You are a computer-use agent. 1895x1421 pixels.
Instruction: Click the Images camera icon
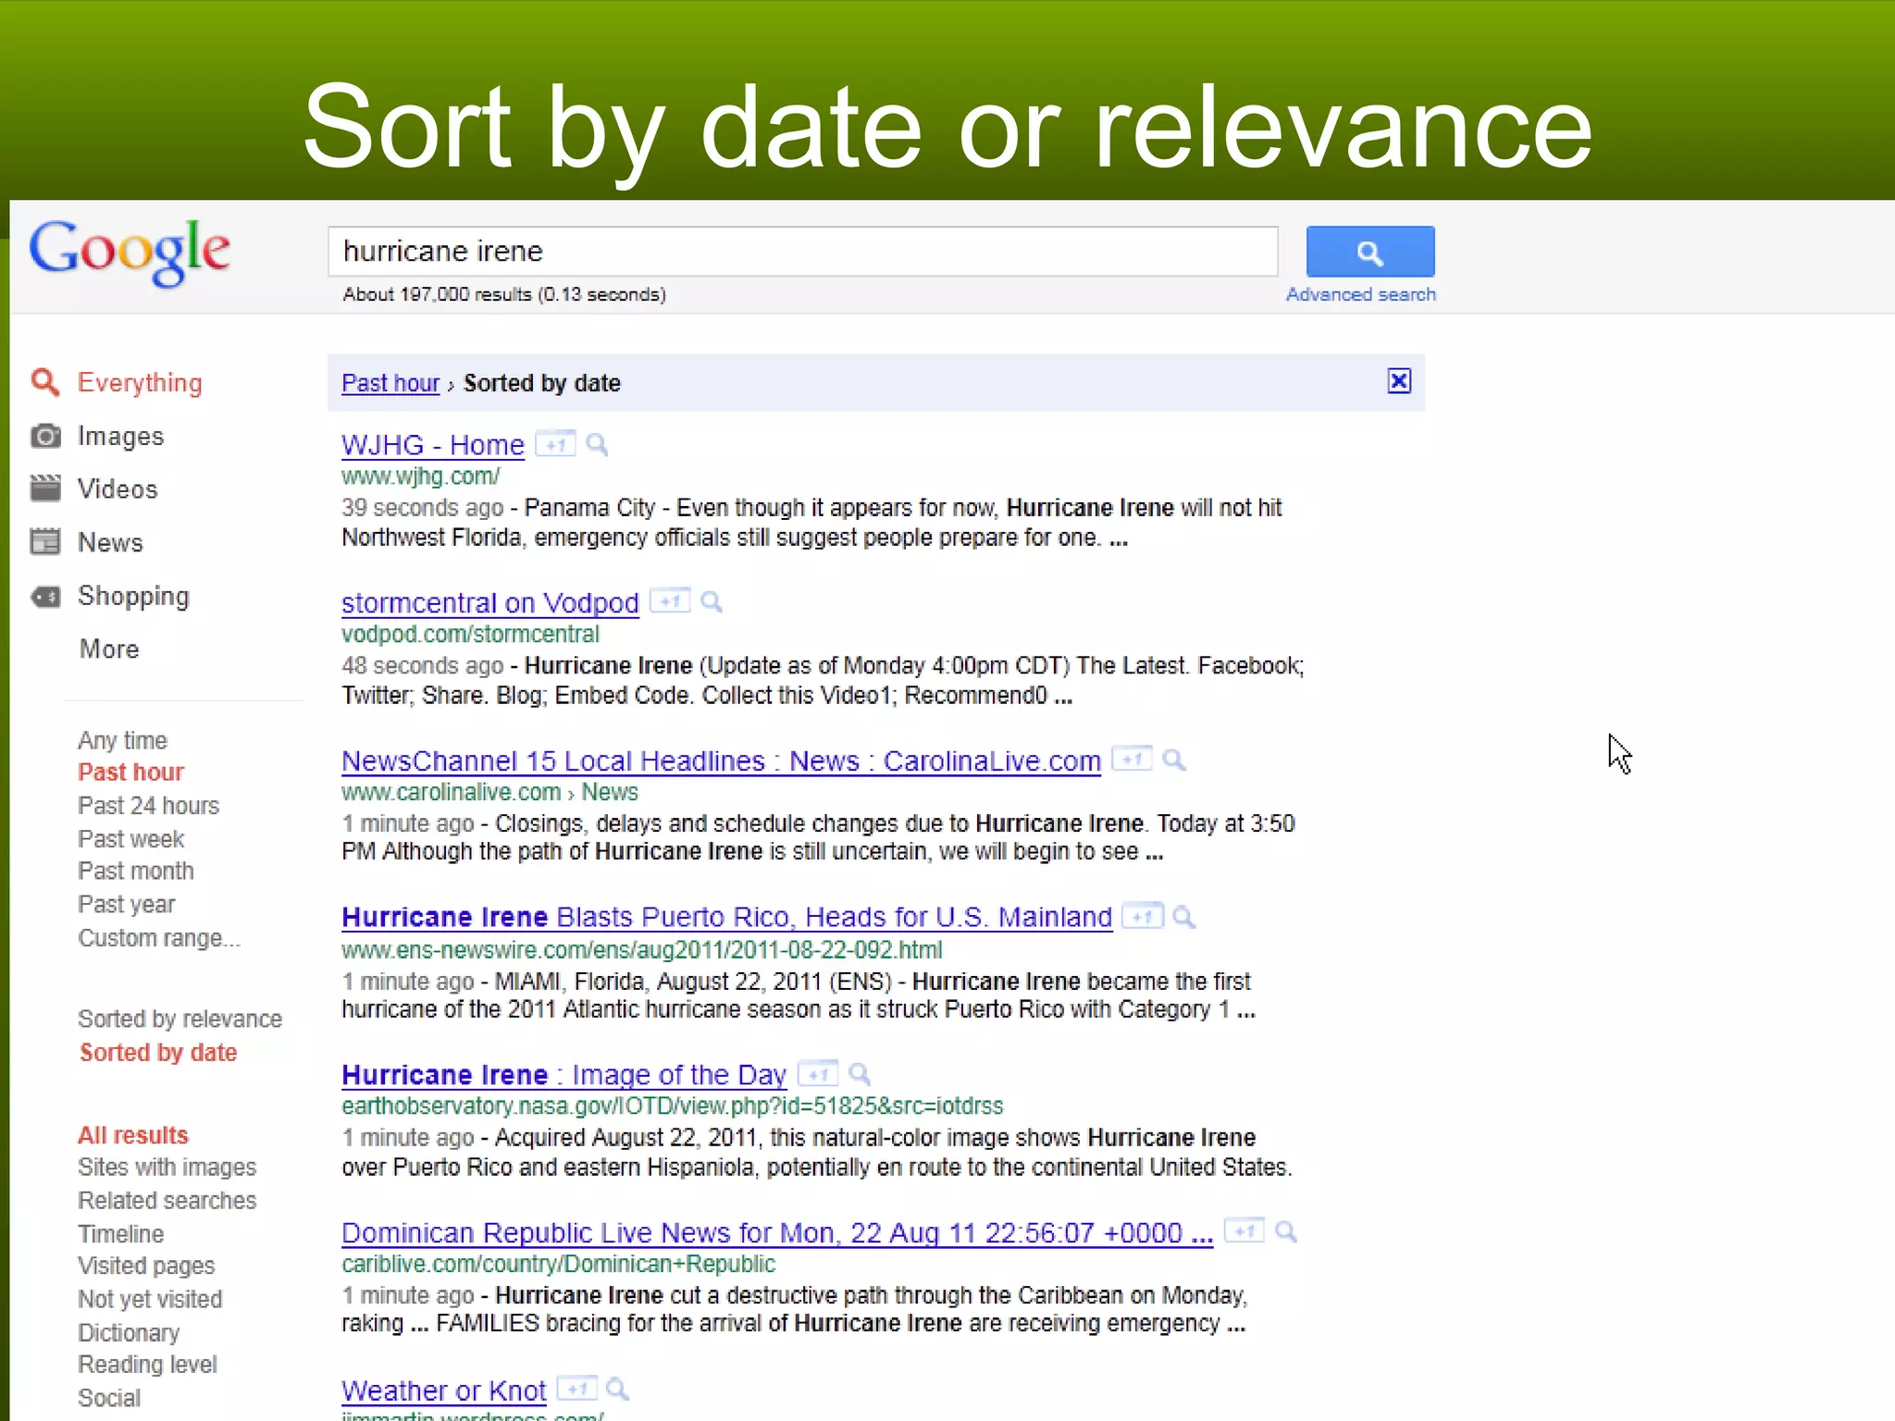[45, 436]
